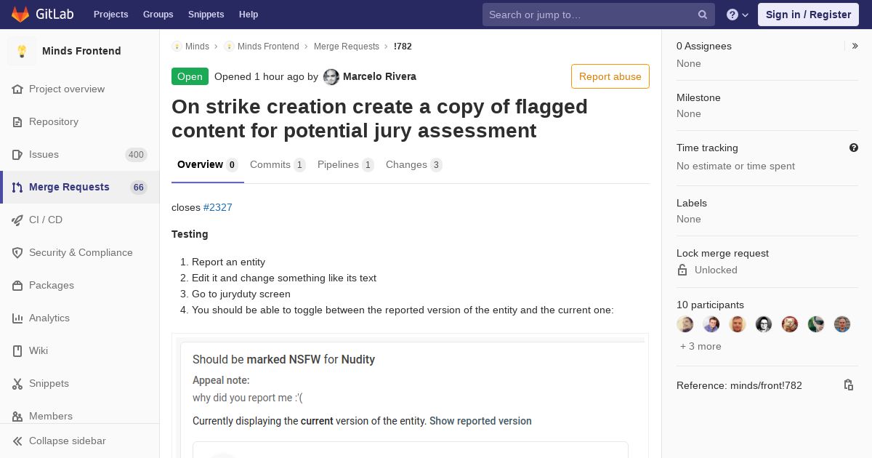Screen dimensions: 872x458
Task: Click the Open status badge
Action: pyautogui.click(x=190, y=76)
